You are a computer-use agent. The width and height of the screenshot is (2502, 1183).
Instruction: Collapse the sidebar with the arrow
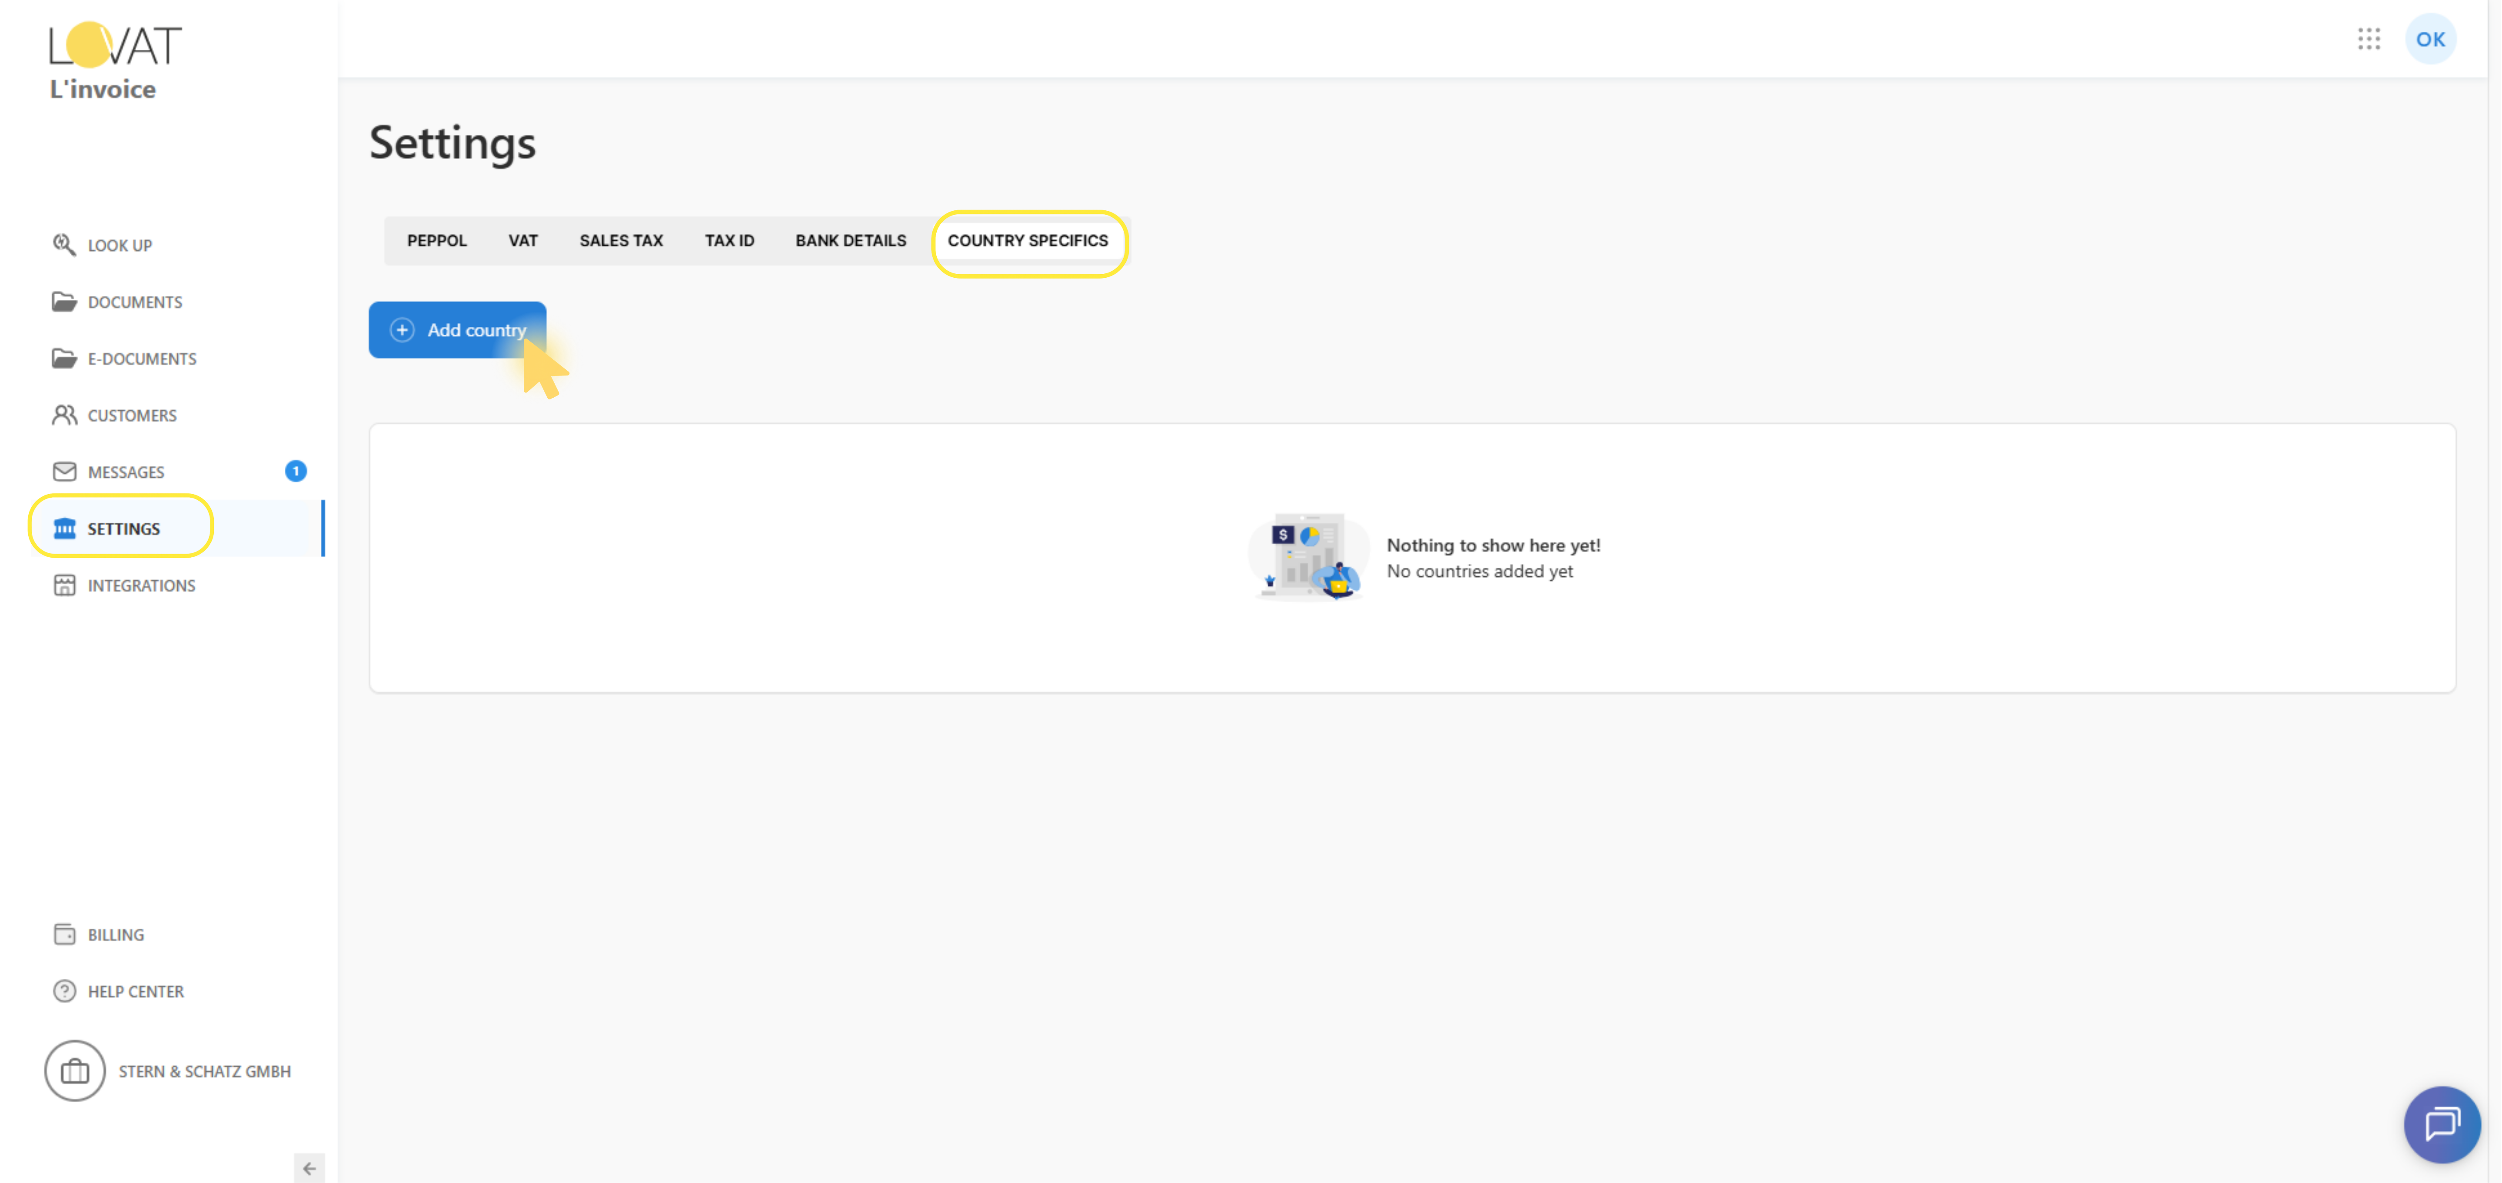point(309,1167)
